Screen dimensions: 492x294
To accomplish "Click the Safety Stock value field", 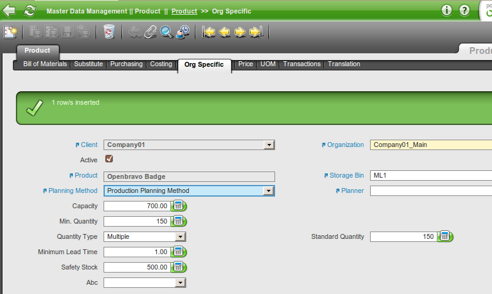I will tap(137, 267).
